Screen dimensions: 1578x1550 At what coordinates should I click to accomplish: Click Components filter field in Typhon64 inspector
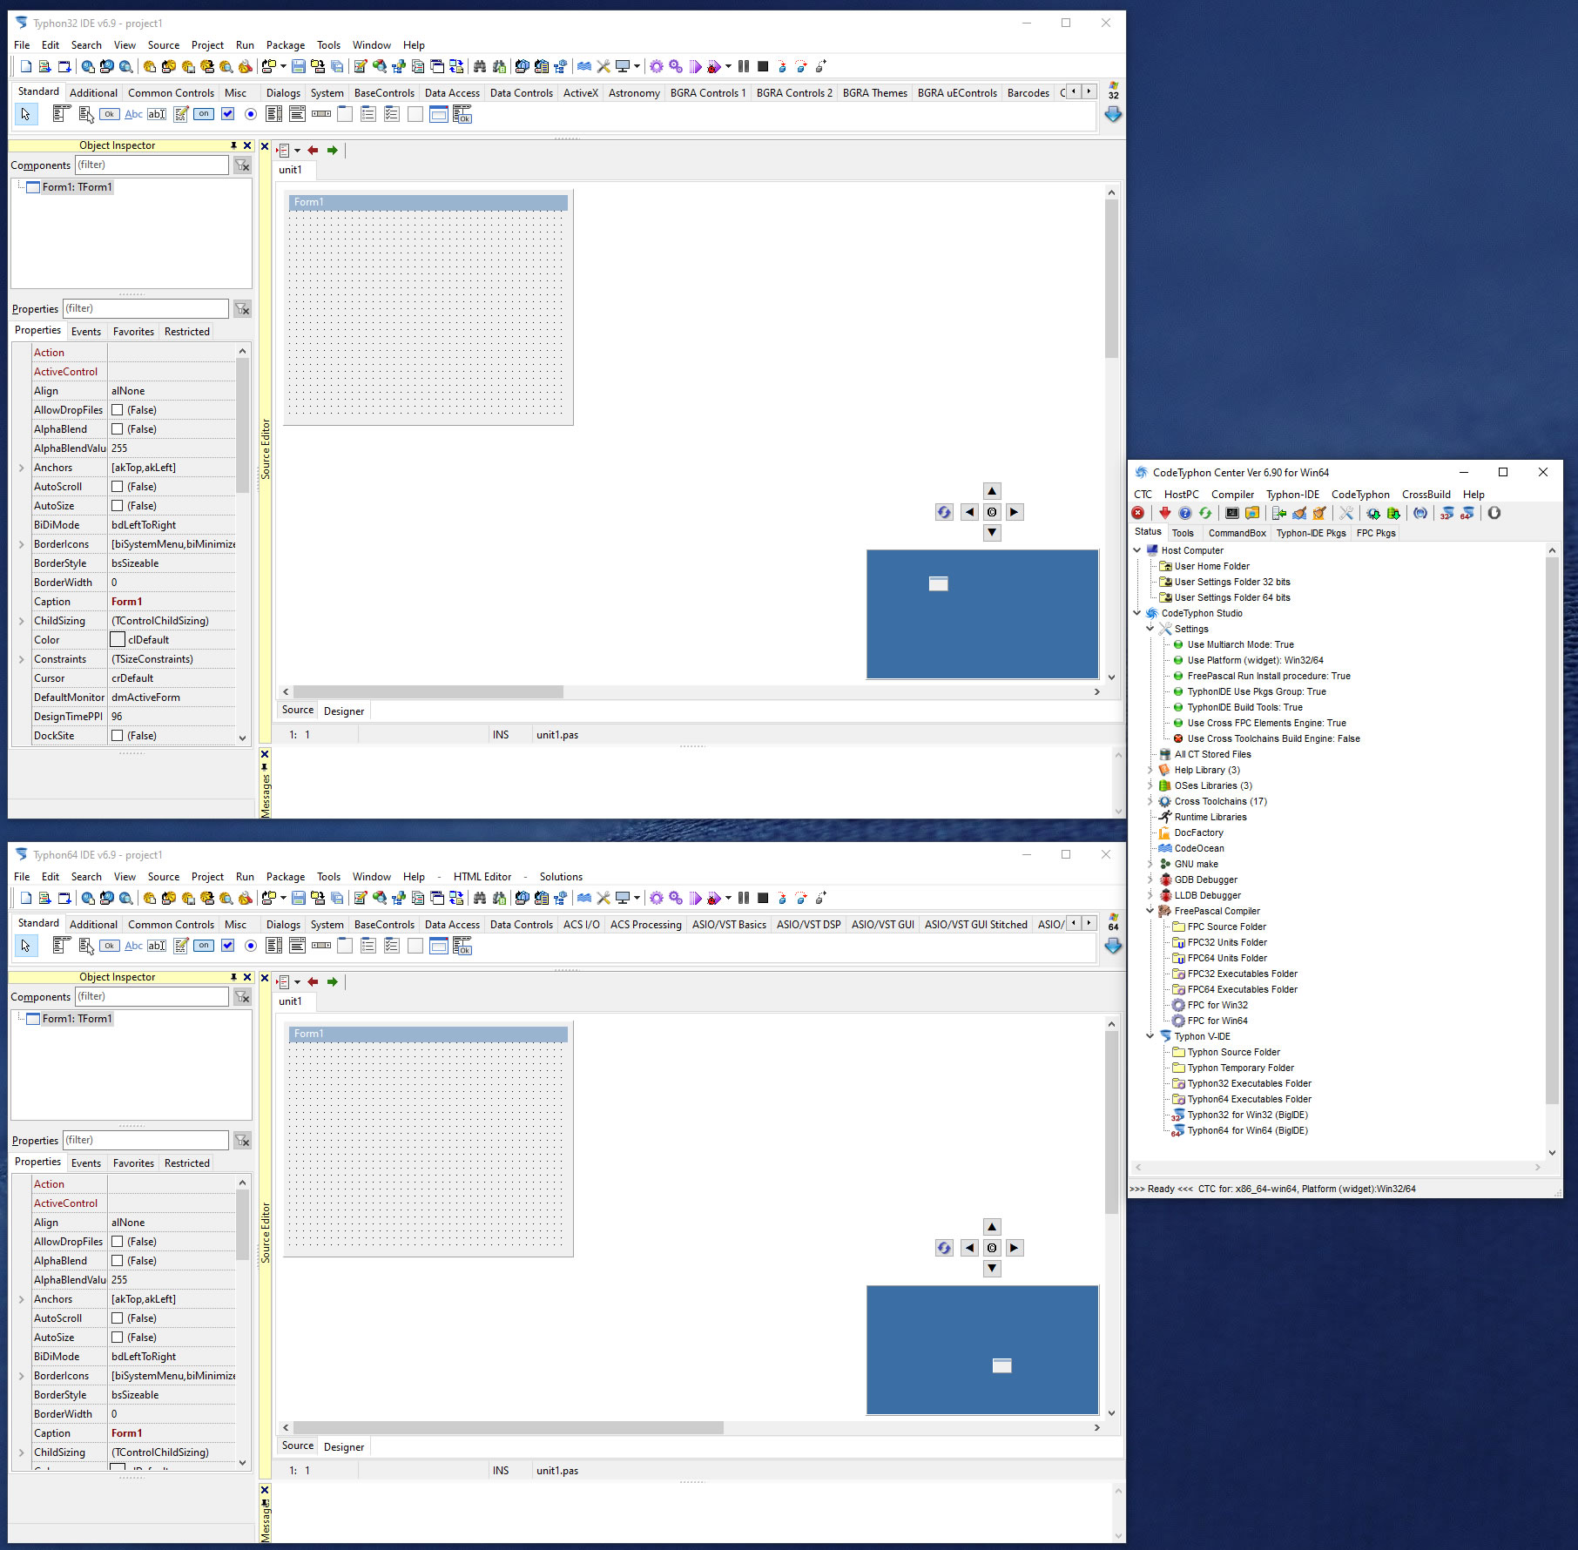click(152, 996)
